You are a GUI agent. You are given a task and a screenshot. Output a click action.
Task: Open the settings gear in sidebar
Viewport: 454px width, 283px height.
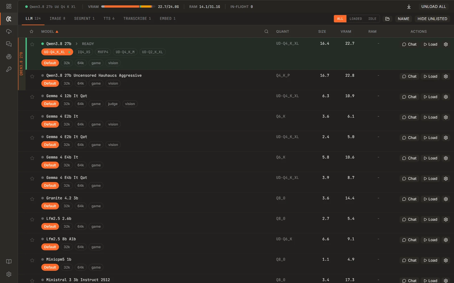[x=9, y=274]
